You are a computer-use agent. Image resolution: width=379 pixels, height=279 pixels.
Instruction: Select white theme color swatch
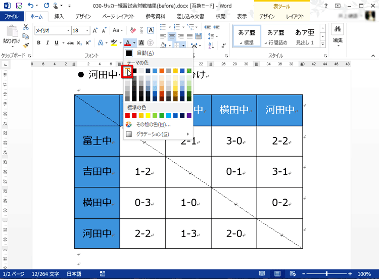(127, 71)
